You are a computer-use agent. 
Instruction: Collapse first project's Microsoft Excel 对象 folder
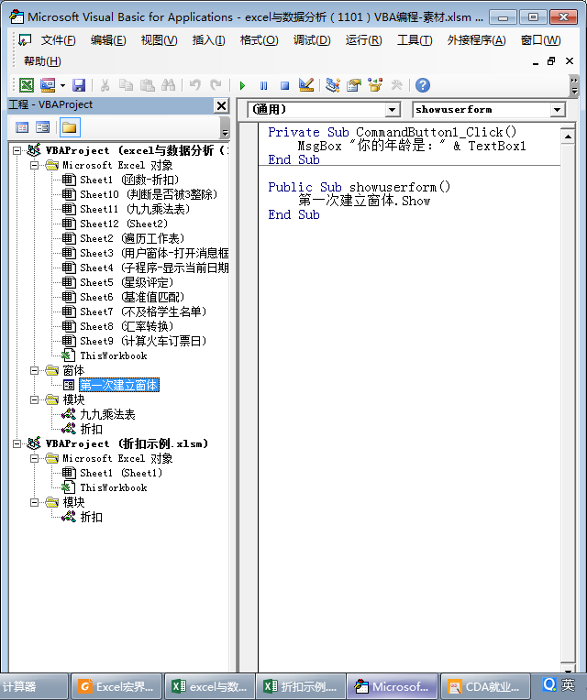coord(34,165)
